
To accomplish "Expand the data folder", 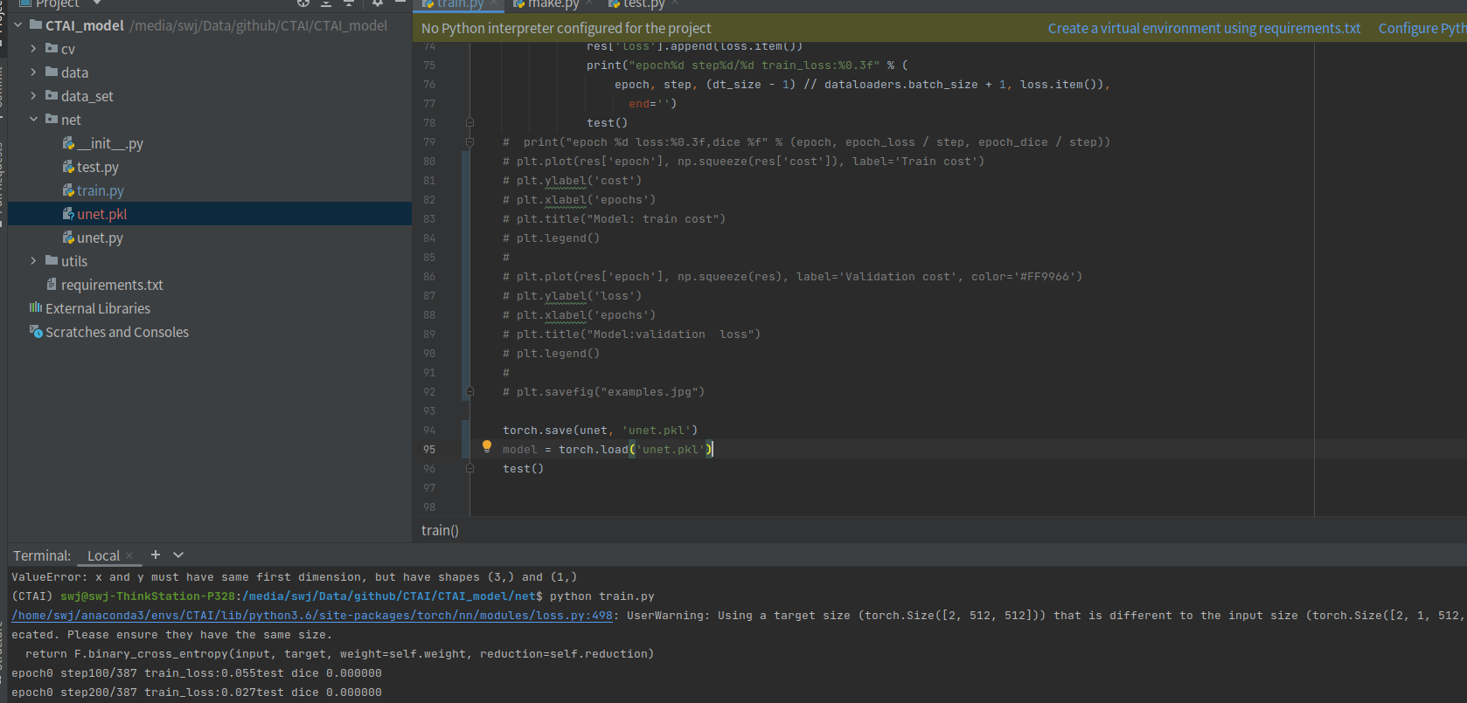I will 33,72.
